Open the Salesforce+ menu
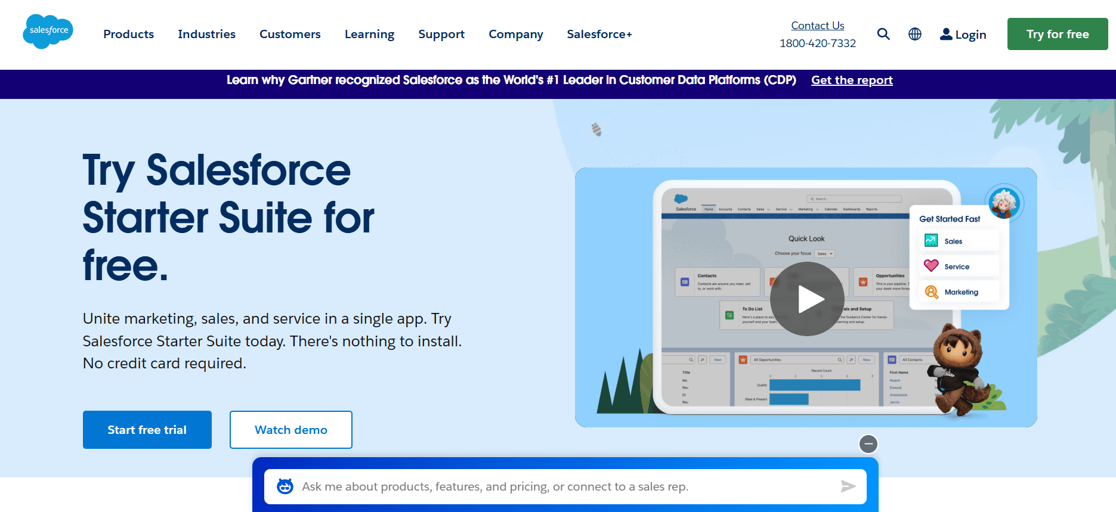Image resolution: width=1116 pixels, height=512 pixels. (599, 34)
